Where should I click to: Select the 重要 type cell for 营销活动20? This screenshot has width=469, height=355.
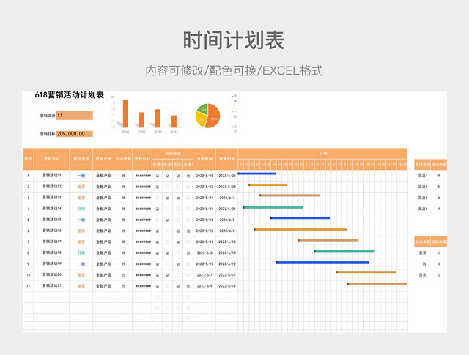click(81, 275)
